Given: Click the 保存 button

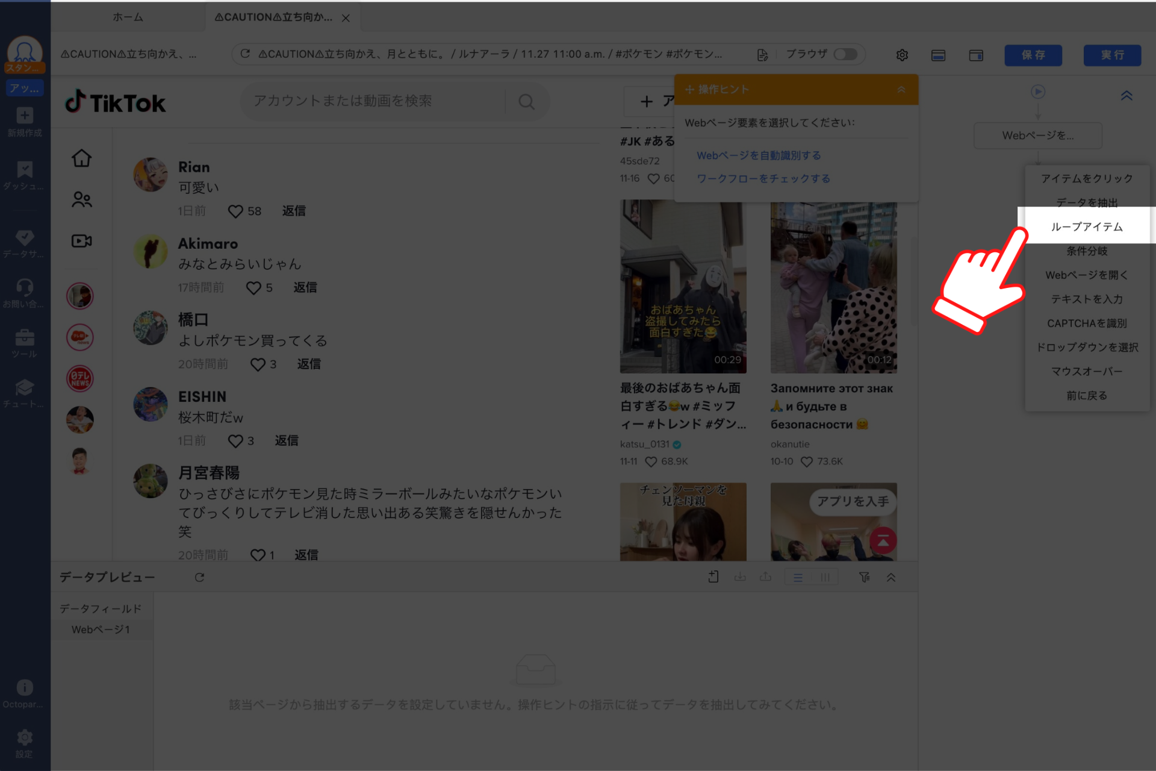Looking at the screenshot, I should pos(1033,55).
